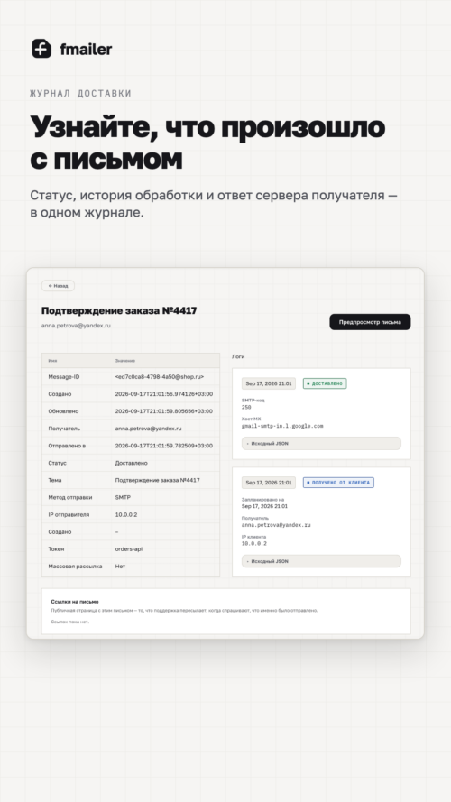Image resolution: width=451 pixels, height=802 pixels.
Task: Select value 2026-09-17T21:01:56.974126+03:00
Action: (164, 394)
